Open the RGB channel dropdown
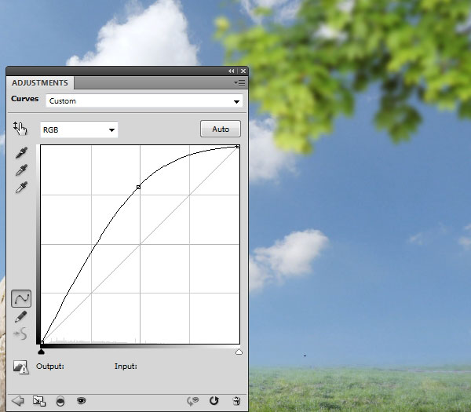The width and height of the screenshot is (471, 412). [79, 129]
